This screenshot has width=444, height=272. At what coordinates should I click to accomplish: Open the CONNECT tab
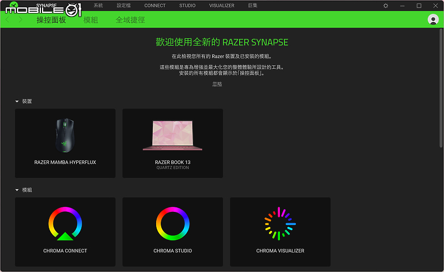(155, 5)
